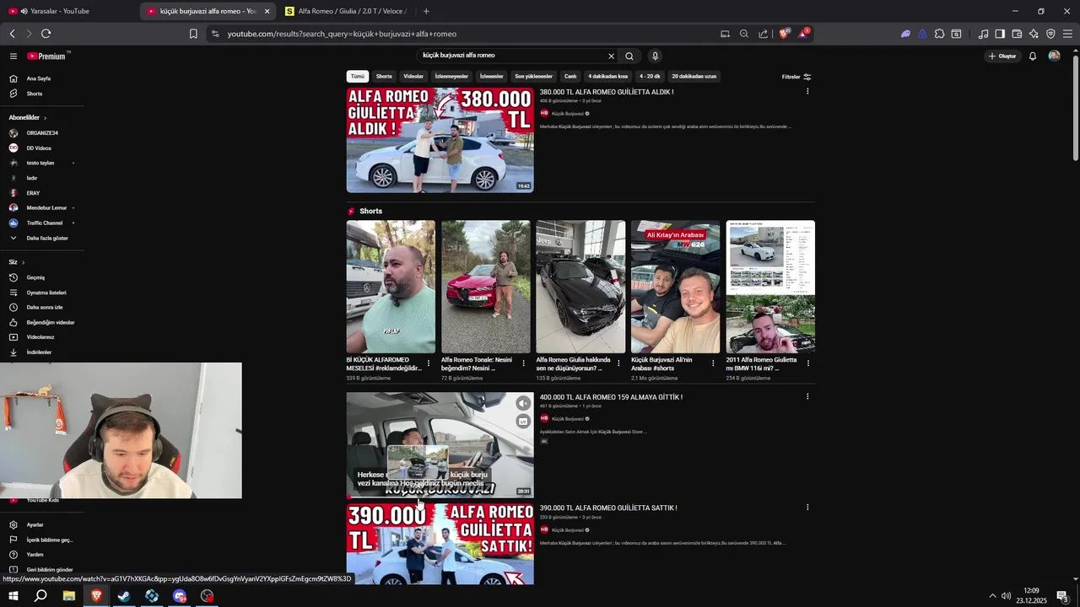Open more options for 400.000 TL Alfa 159 video

click(807, 396)
